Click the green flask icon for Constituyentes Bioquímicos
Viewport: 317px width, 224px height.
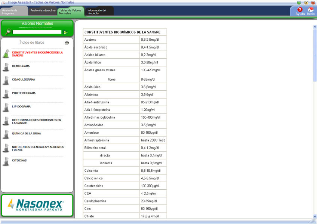[6, 54]
